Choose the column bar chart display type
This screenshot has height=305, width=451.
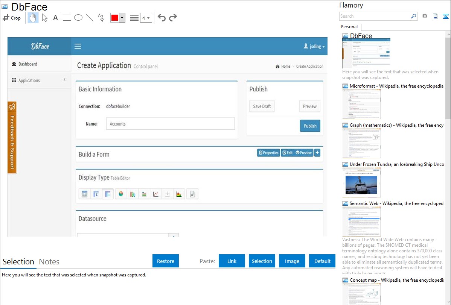[x=133, y=194]
